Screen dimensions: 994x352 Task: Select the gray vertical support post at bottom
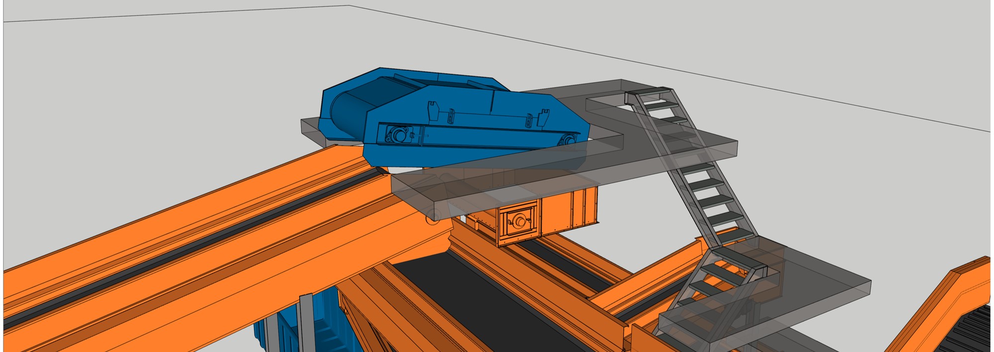click(306, 323)
